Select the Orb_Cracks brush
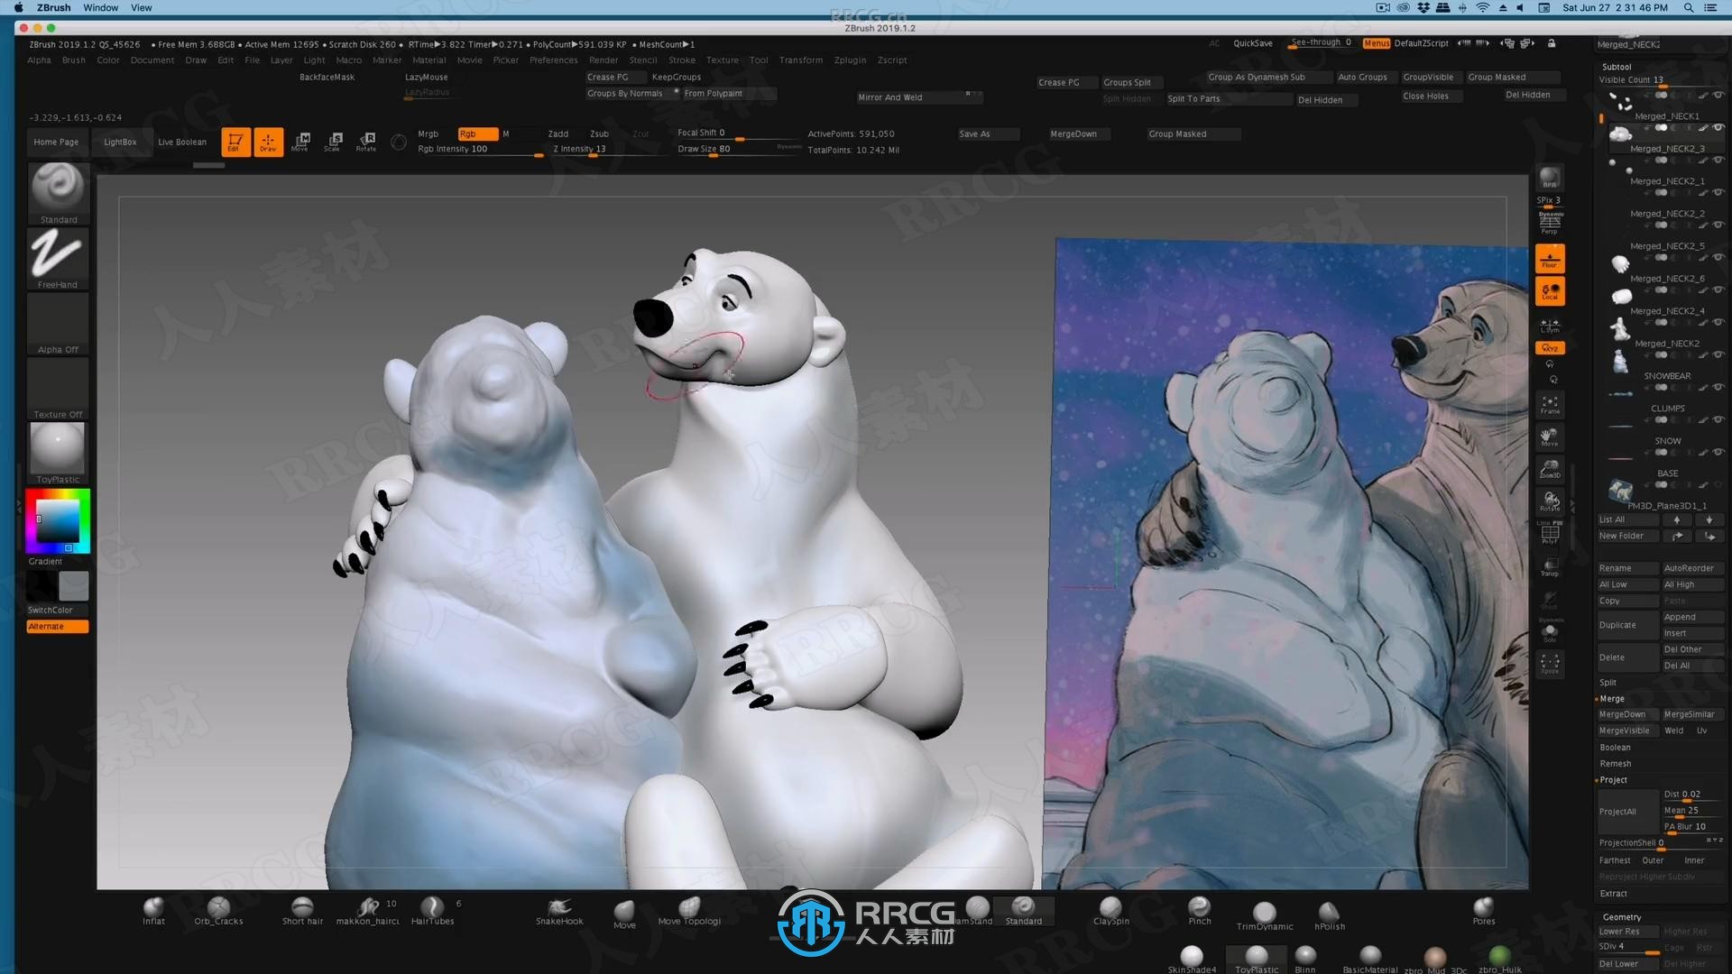 point(218,911)
